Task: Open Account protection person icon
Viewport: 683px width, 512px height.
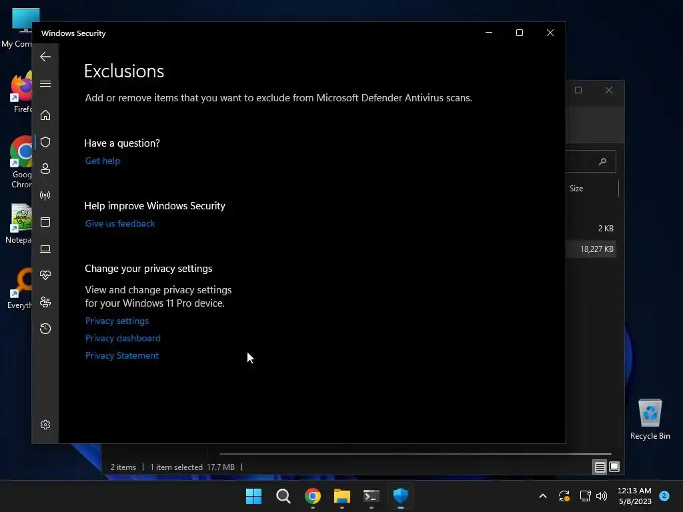Action: 45,169
